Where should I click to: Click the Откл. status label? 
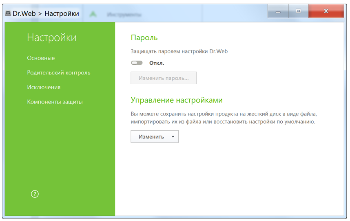(157, 63)
